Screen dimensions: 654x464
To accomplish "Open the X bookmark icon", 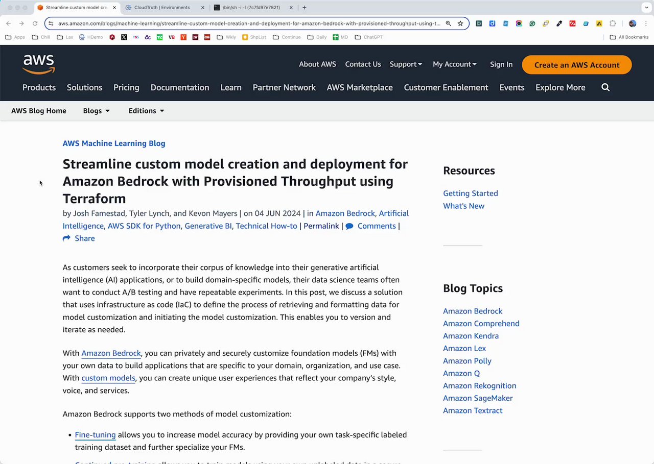I will (124, 37).
